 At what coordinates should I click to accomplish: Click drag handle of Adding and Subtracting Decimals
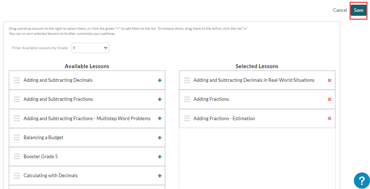click(17, 80)
